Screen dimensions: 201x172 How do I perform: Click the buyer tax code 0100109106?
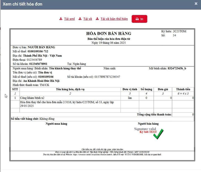point(46,77)
